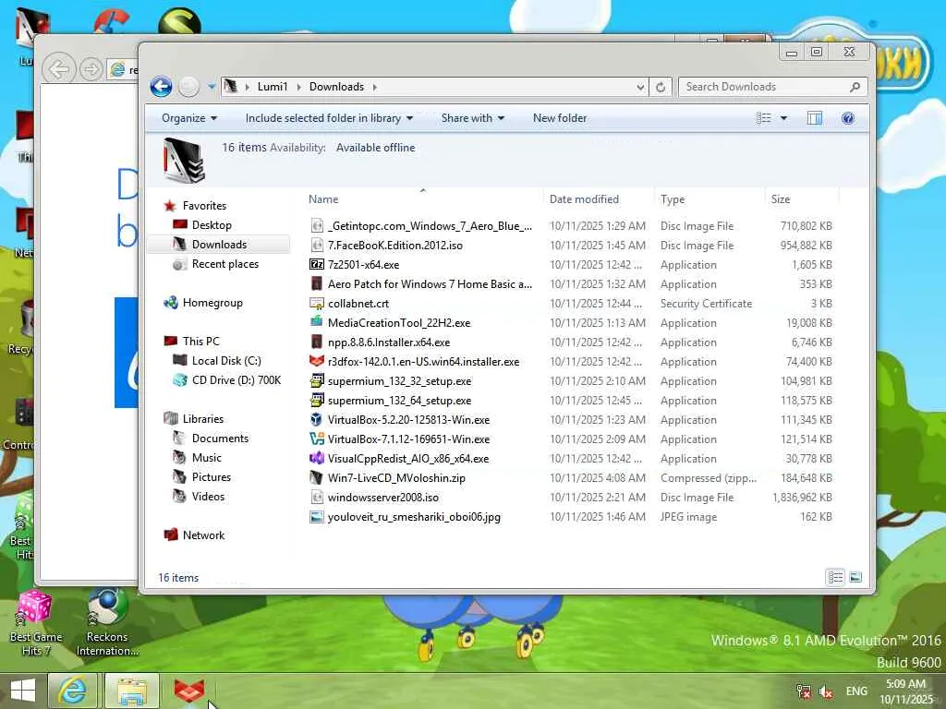Image resolution: width=946 pixels, height=709 pixels.
Task: Click the Forward arrow in Explorer window
Action: [188, 87]
